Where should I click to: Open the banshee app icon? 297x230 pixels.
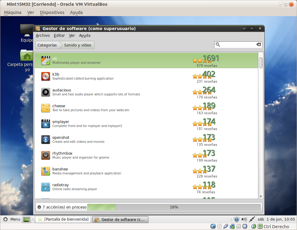(46, 171)
